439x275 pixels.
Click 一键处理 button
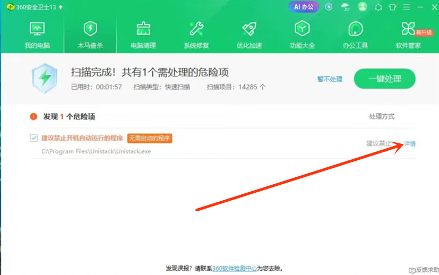click(384, 79)
